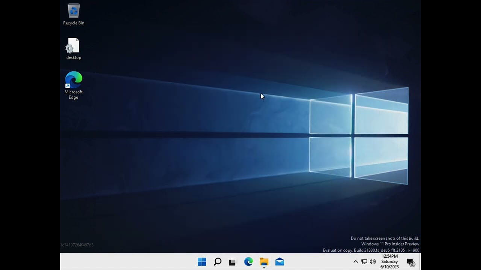Launch Microsoft Edge from the taskbar
Image resolution: width=481 pixels, height=270 pixels.
click(248, 262)
